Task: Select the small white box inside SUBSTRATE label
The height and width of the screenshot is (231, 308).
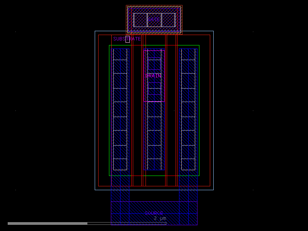Action: click(x=127, y=39)
